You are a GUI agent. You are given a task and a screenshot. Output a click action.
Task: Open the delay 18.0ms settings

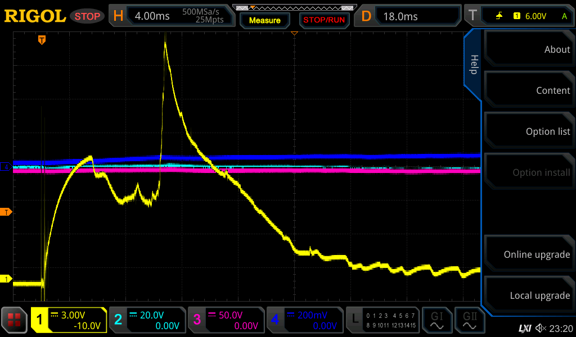coord(408,16)
